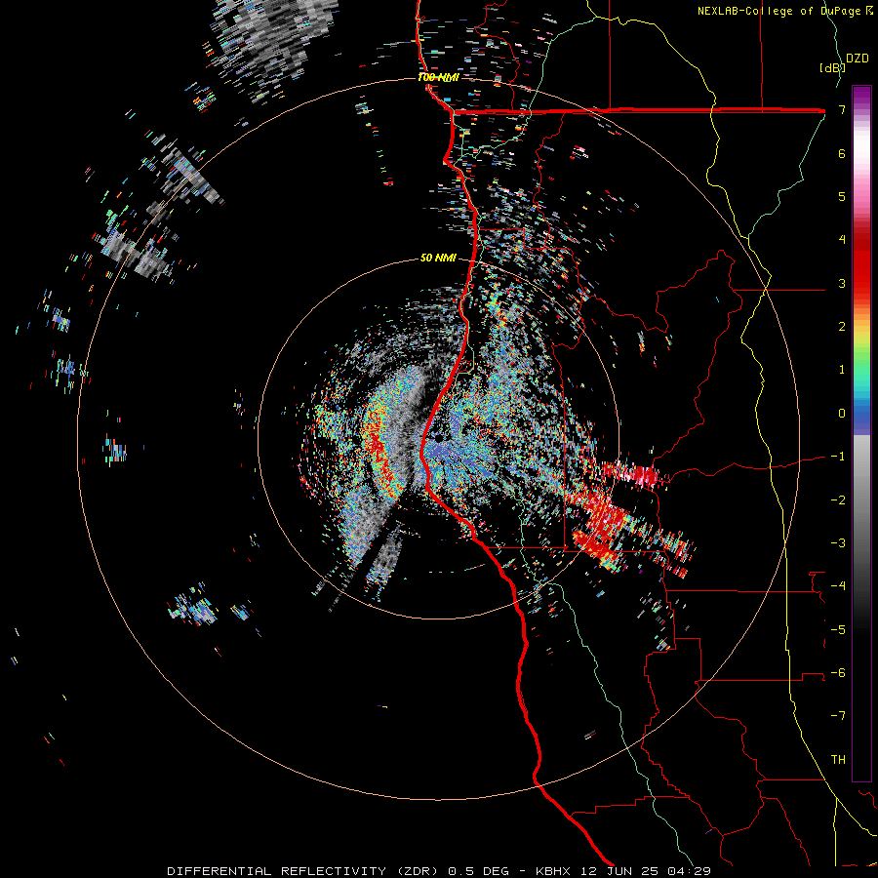This screenshot has width=878, height=878.
Task: Select scale value 5 on the legend
Action: (x=842, y=196)
